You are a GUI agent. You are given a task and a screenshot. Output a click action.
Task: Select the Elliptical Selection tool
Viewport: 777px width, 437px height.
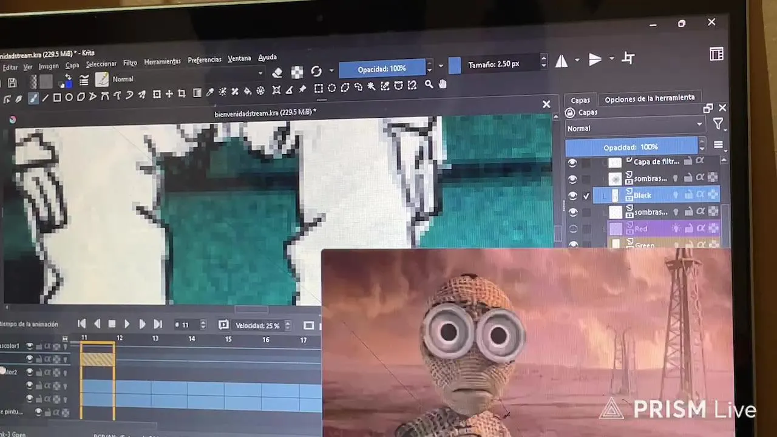(x=331, y=88)
